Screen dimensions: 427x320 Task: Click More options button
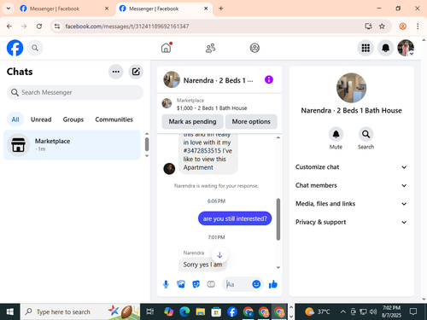point(251,122)
